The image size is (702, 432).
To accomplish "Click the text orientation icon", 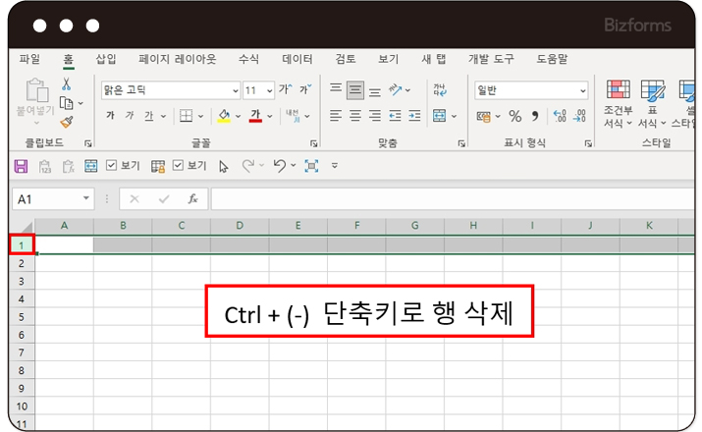I will coord(396,89).
